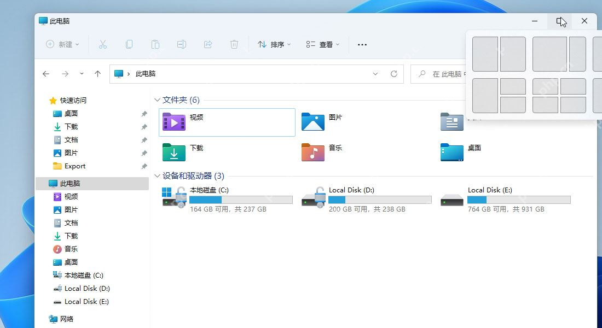Click the C: drive usage bar
The width and height of the screenshot is (602, 328).
pyautogui.click(x=241, y=200)
